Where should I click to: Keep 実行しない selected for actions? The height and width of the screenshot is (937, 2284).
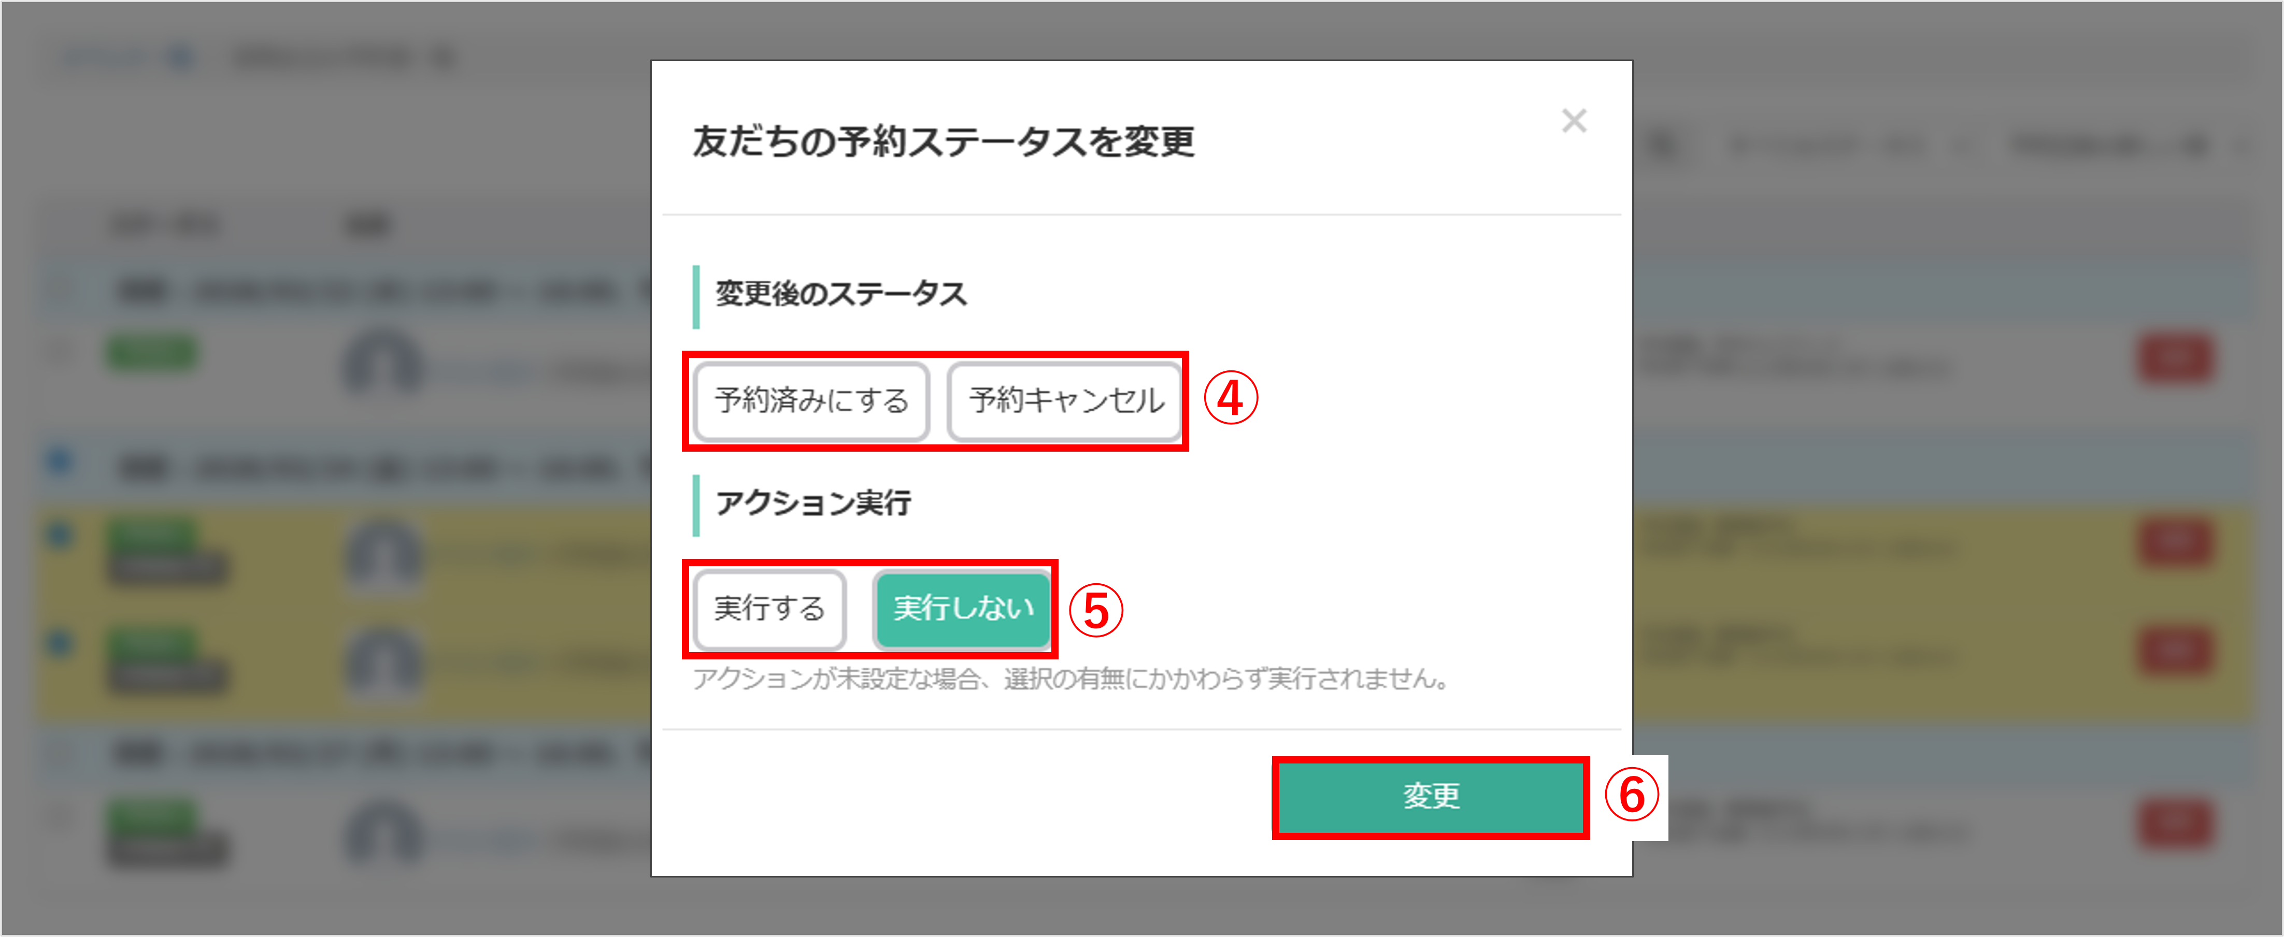[963, 609]
